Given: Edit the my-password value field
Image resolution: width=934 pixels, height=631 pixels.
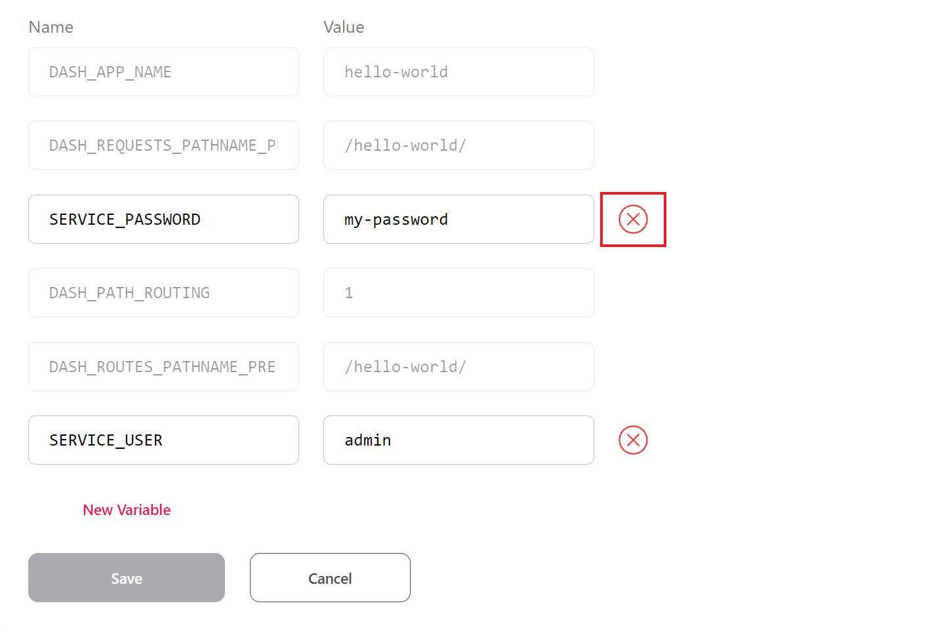Looking at the screenshot, I should (x=458, y=220).
